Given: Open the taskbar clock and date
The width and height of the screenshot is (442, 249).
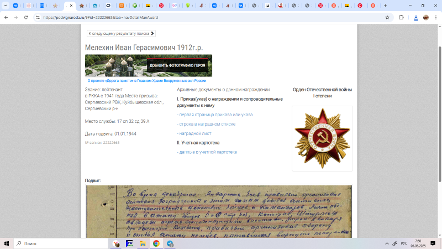Looking at the screenshot, I should (418, 243).
